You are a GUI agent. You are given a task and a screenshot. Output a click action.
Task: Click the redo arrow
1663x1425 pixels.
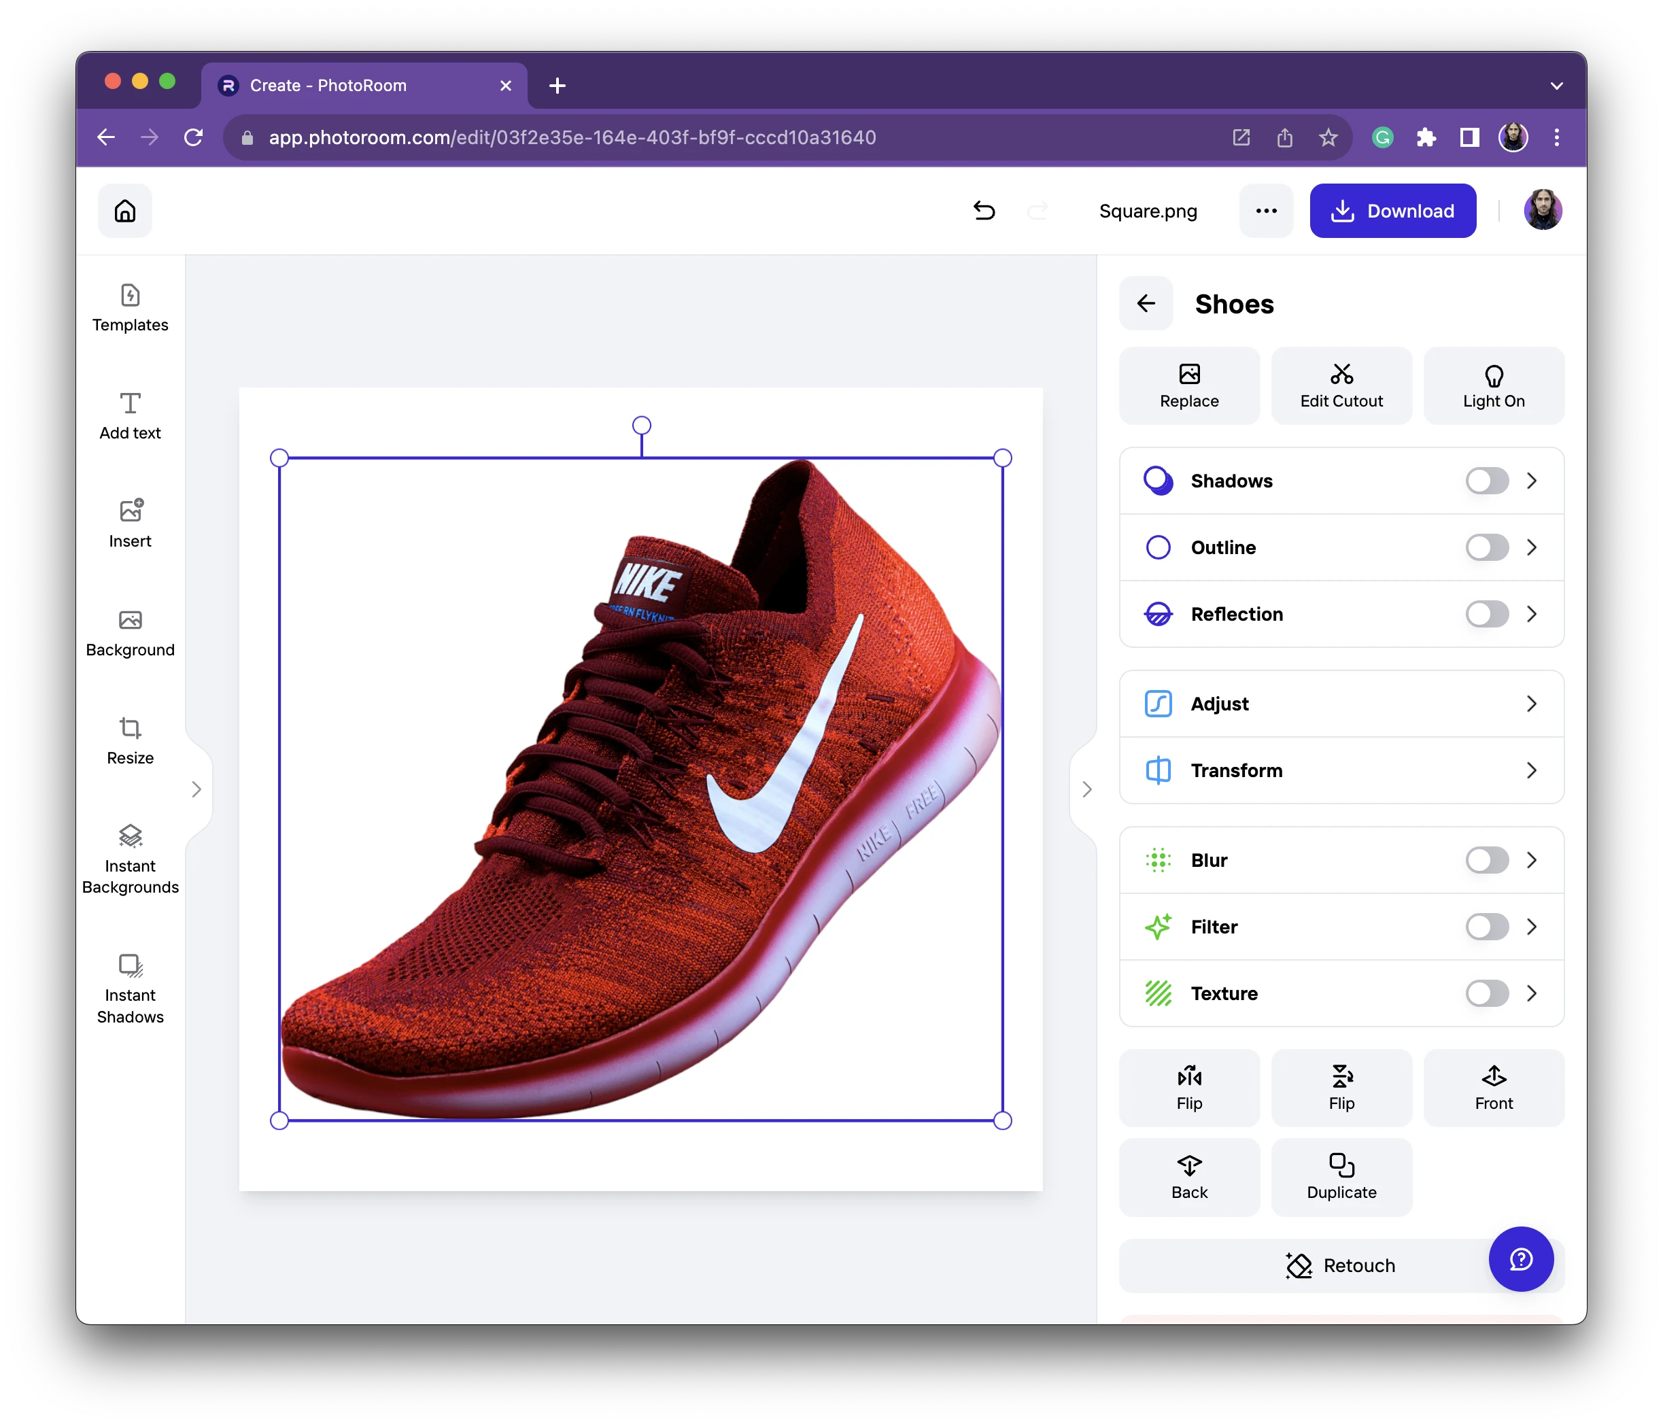(x=1038, y=211)
